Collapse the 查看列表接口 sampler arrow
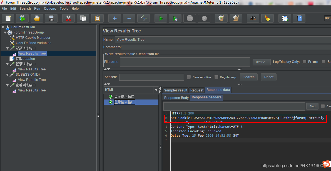The width and height of the screenshot is (331, 171). (7, 85)
